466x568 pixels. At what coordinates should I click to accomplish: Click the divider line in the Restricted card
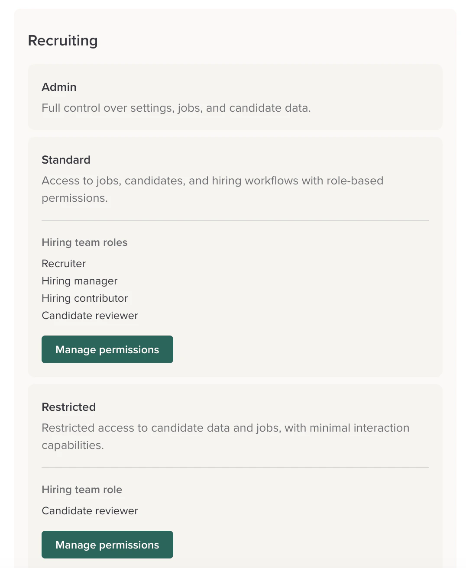(235, 468)
